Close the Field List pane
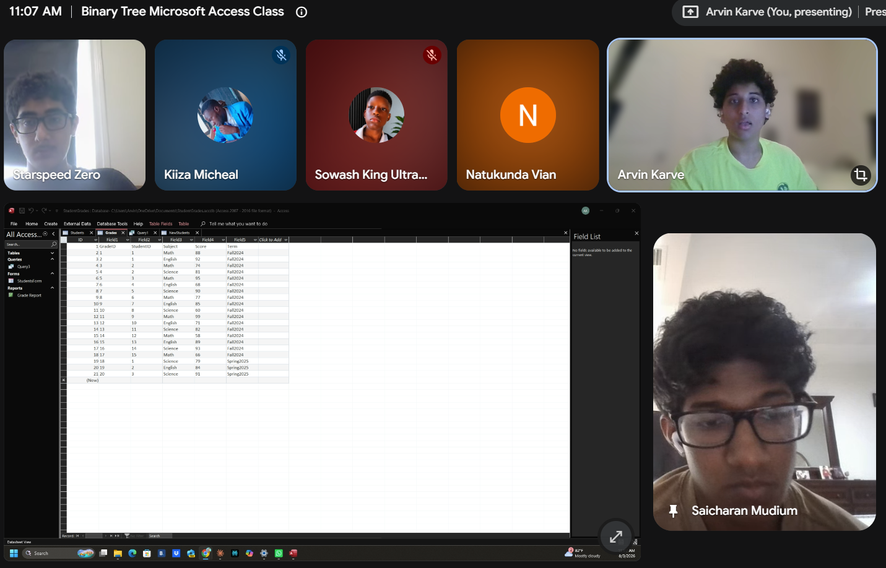Viewport: 886px width, 568px height. pyautogui.click(x=636, y=233)
